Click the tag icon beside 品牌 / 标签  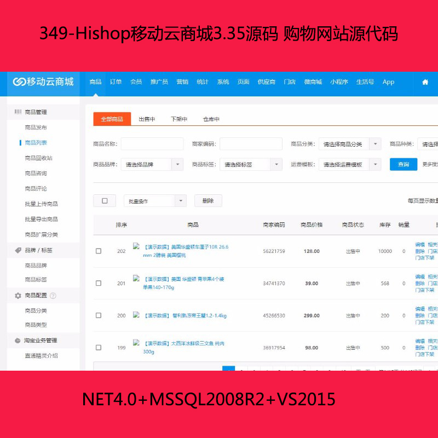tap(18, 250)
